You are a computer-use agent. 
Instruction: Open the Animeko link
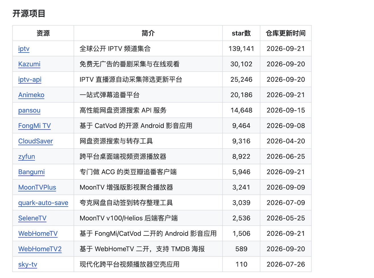click(31, 95)
